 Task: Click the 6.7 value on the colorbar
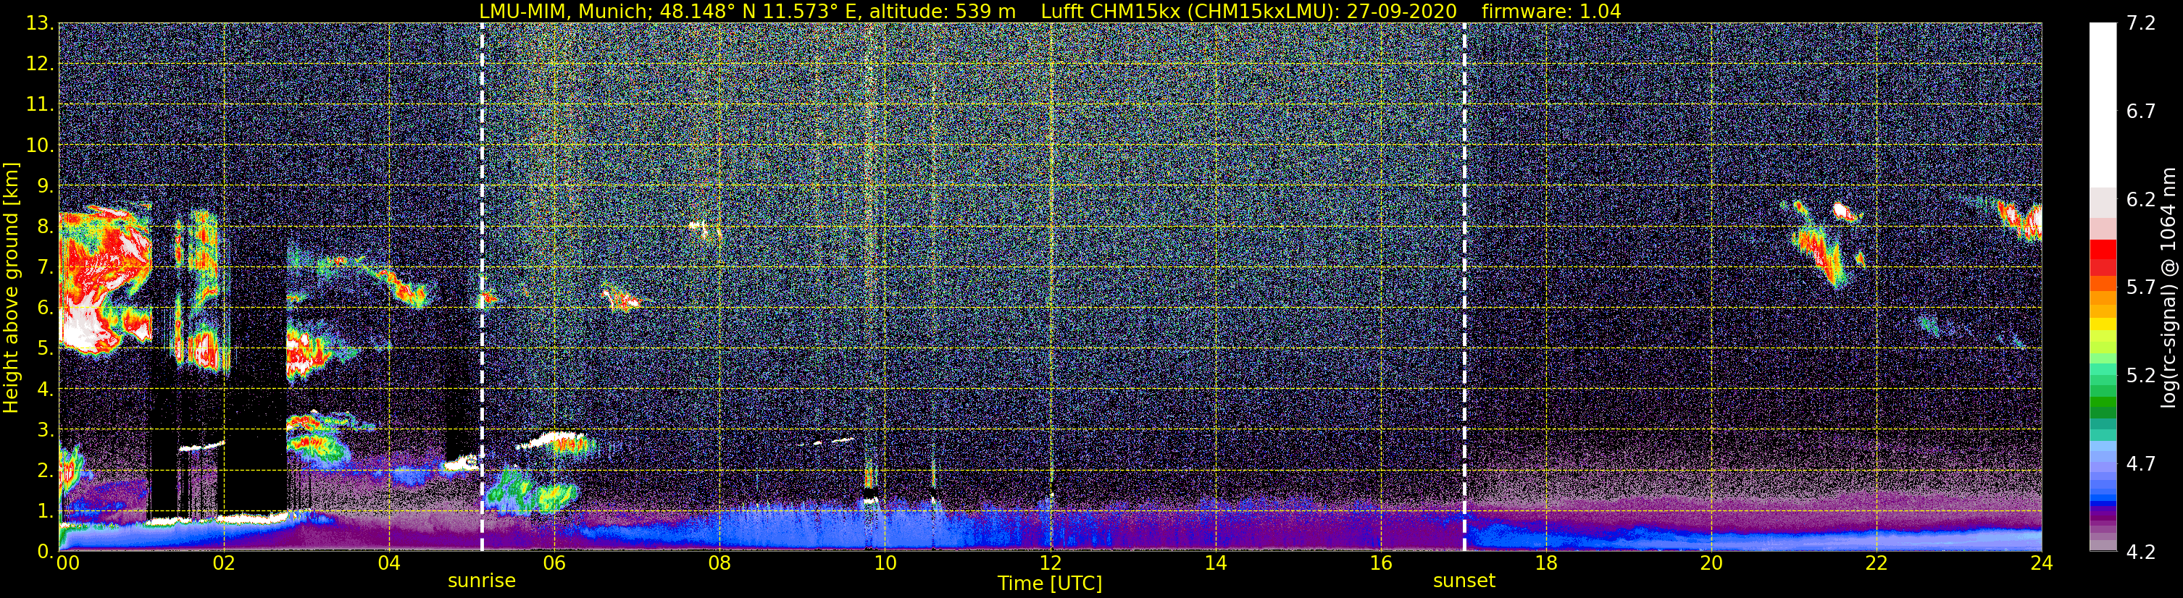[x=2141, y=111]
